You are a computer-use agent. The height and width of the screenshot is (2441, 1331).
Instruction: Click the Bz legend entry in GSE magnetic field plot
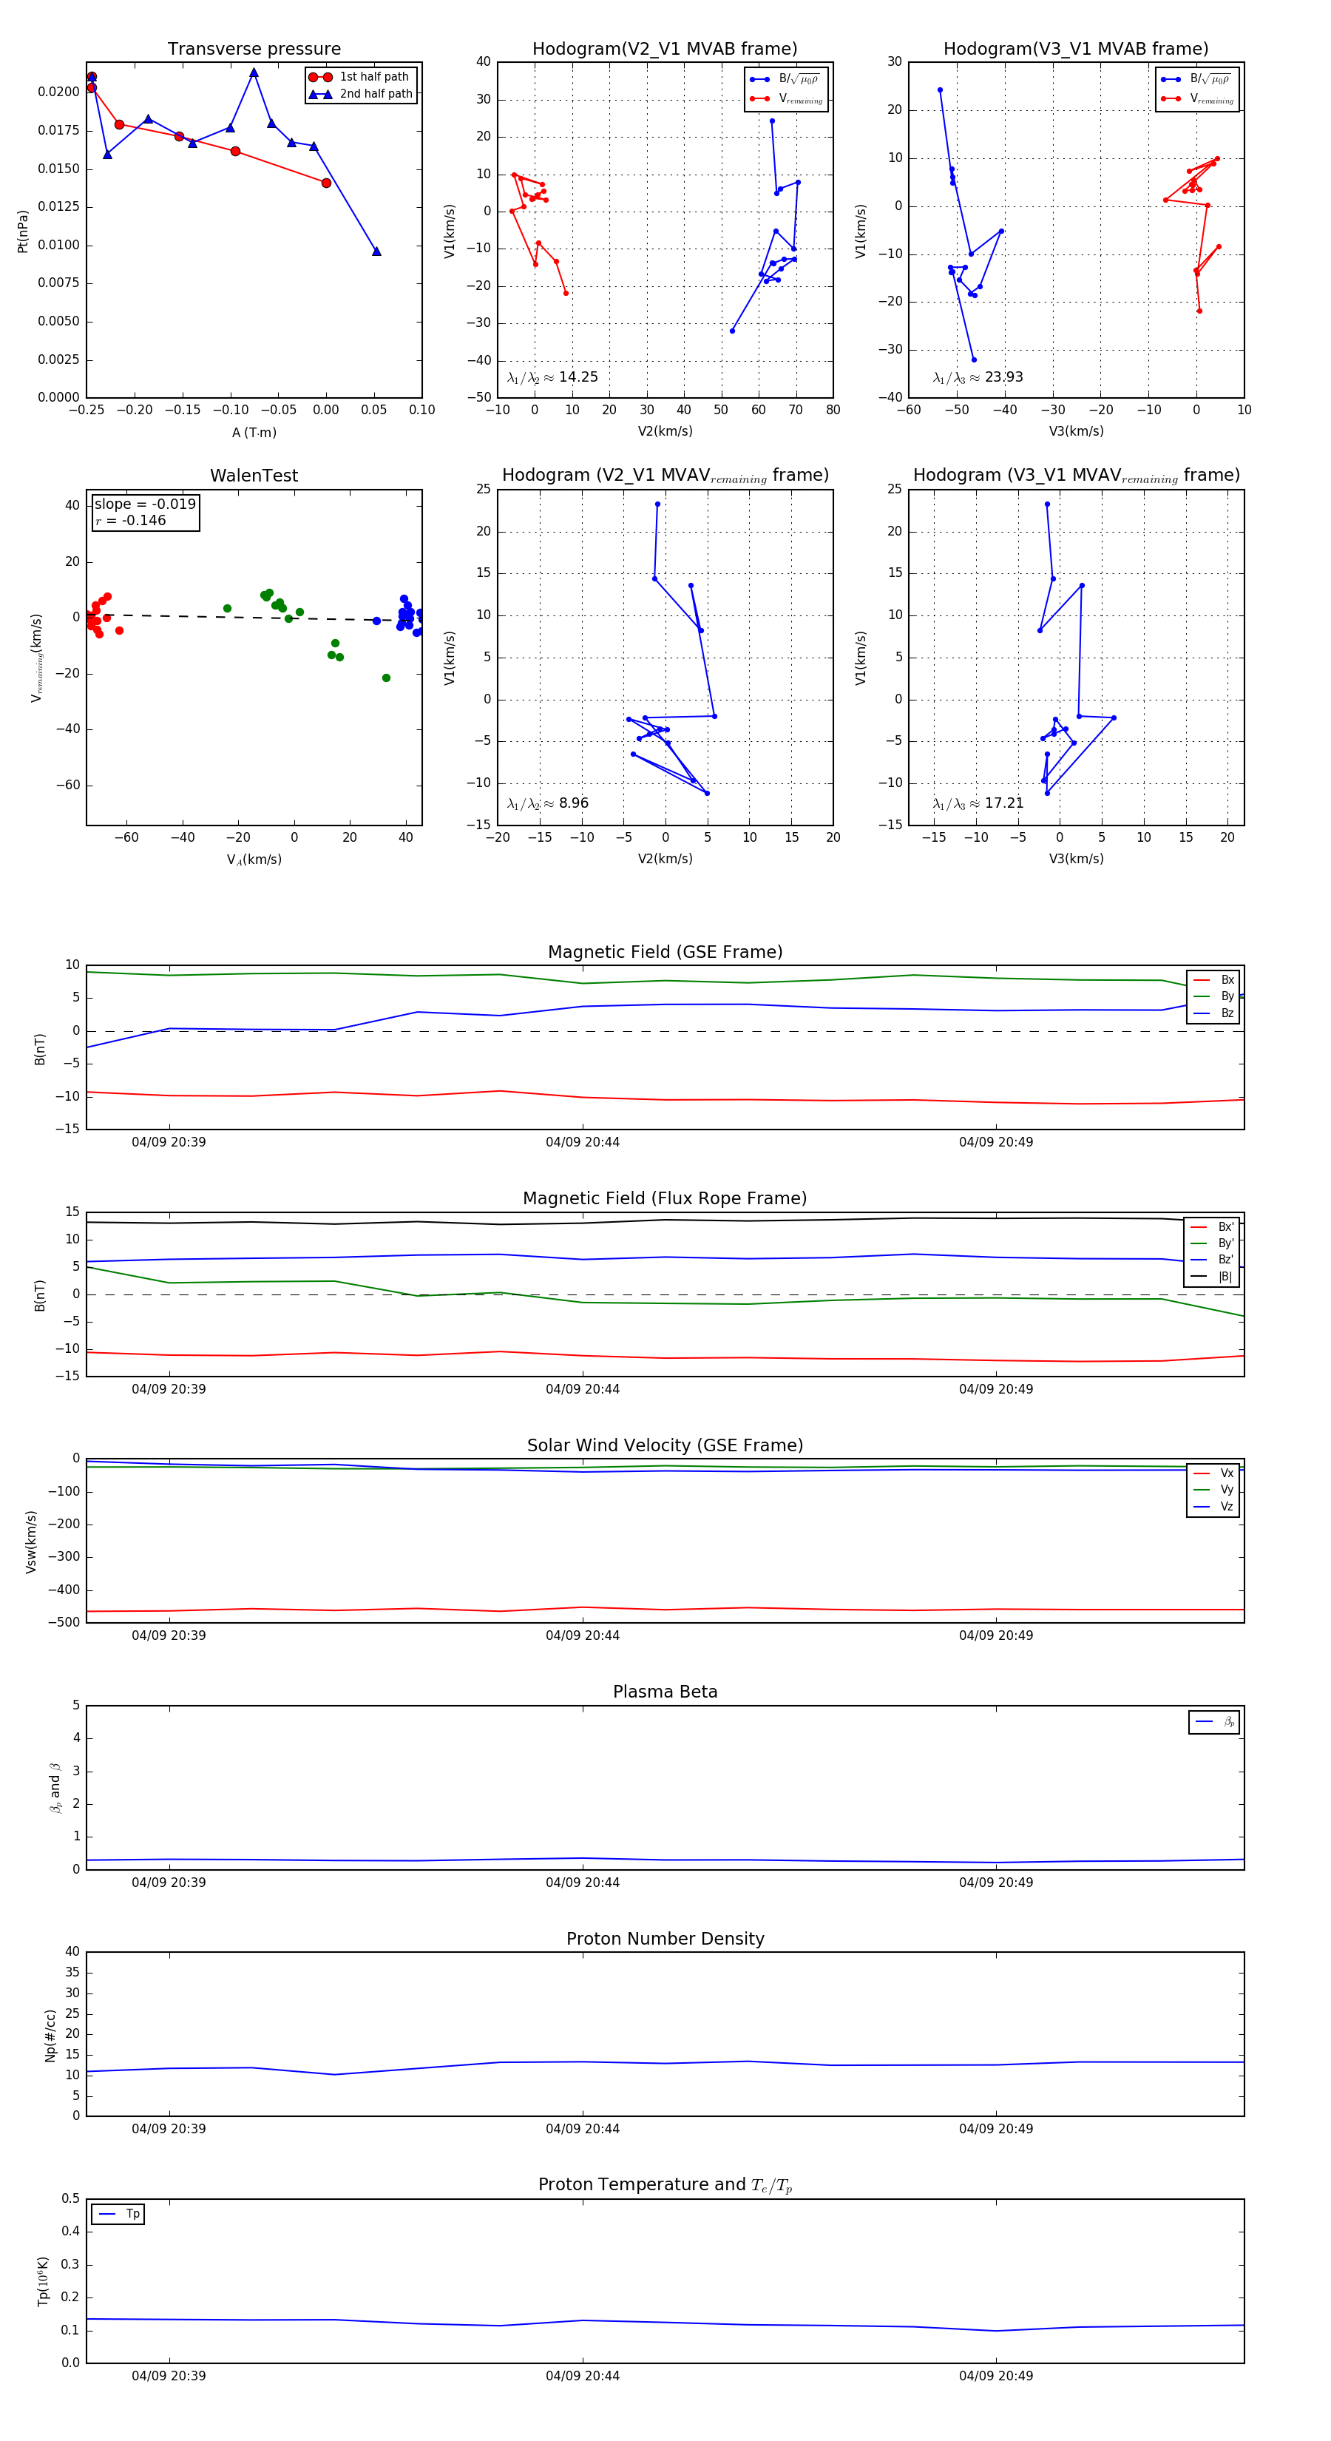click(x=1213, y=1013)
